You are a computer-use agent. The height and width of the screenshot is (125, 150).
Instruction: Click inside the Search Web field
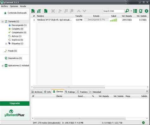(113, 11)
